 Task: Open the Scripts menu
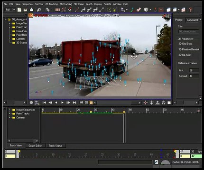(x=107, y=4)
